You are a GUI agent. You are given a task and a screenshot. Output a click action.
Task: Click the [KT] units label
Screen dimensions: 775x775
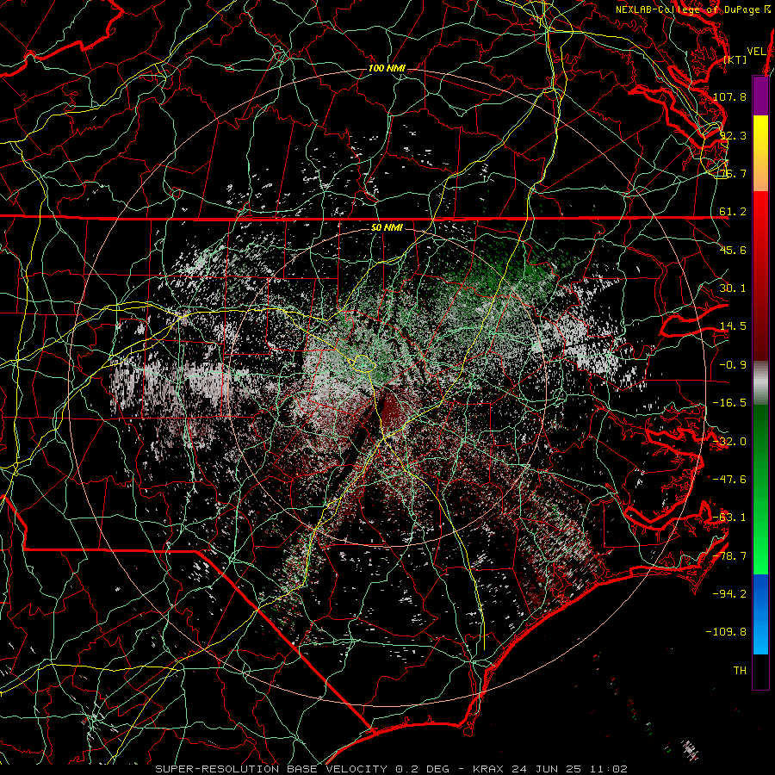735,59
